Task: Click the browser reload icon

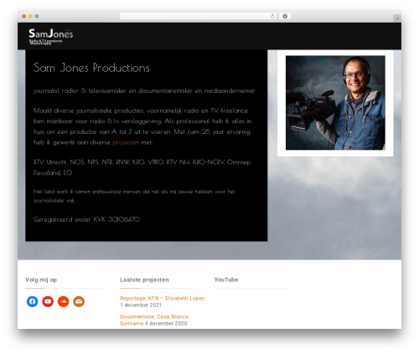Action: (x=272, y=16)
